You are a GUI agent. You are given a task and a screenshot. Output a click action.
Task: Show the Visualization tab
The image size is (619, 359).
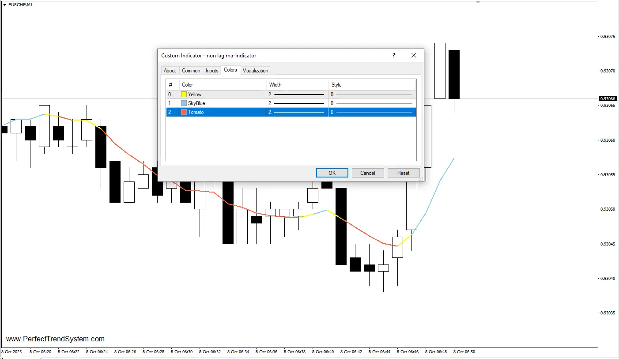pos(255,71)
